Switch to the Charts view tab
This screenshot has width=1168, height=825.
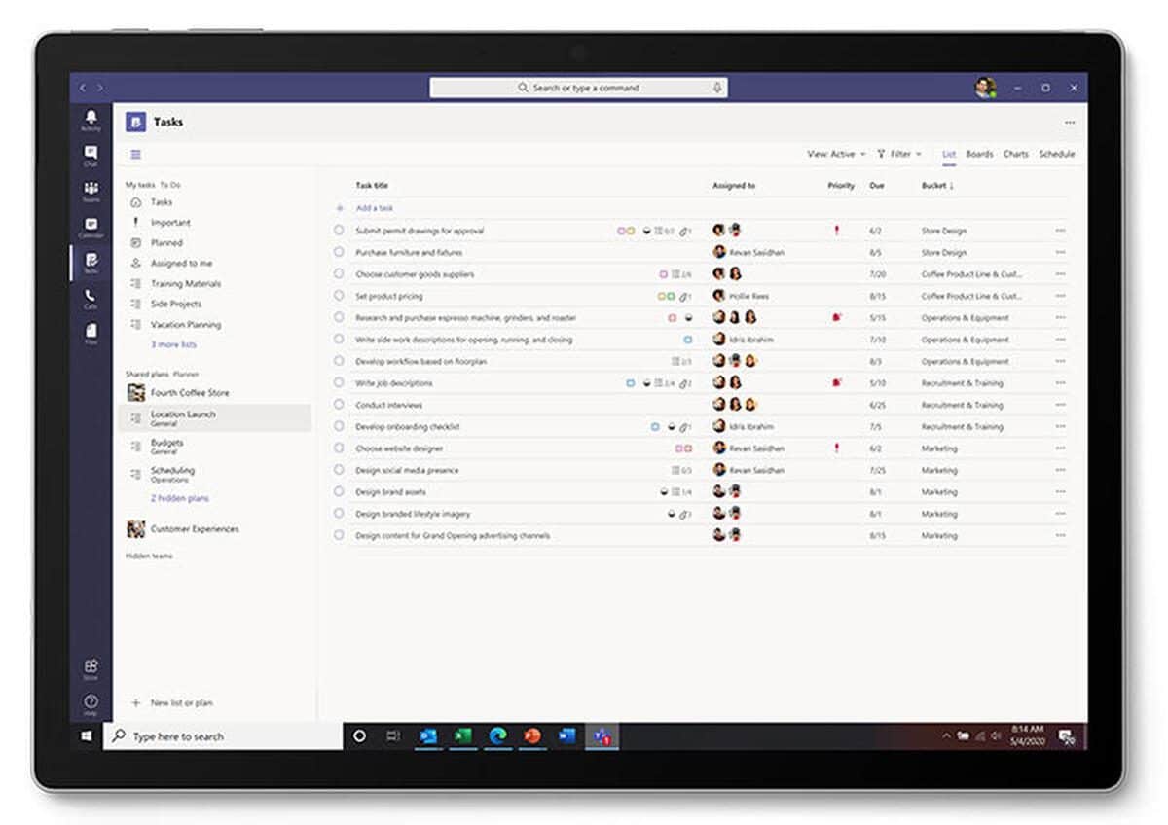click(x=1015, y=154)
